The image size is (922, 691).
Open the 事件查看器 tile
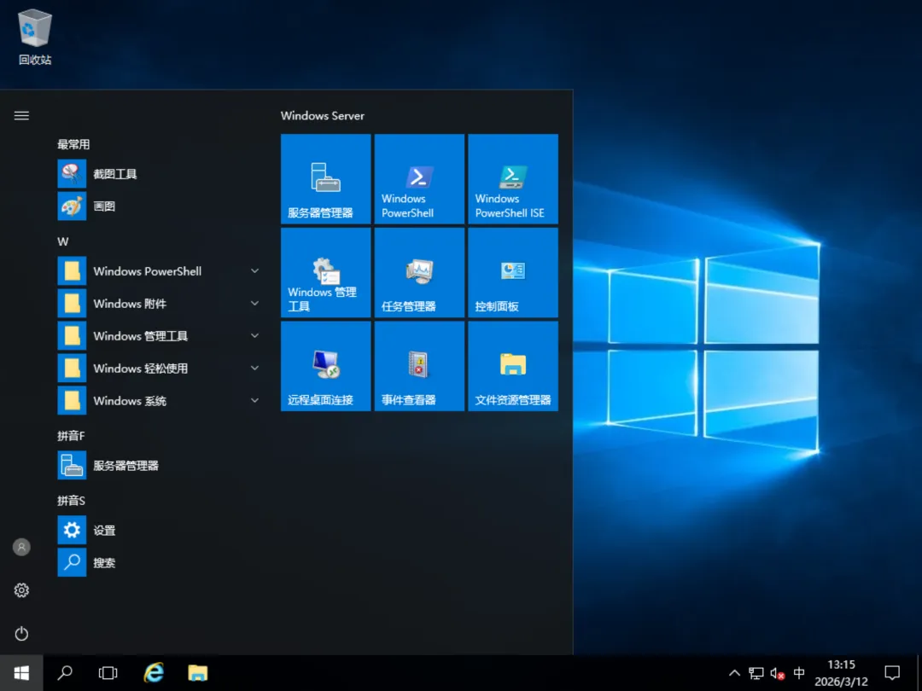pos(419,367)
